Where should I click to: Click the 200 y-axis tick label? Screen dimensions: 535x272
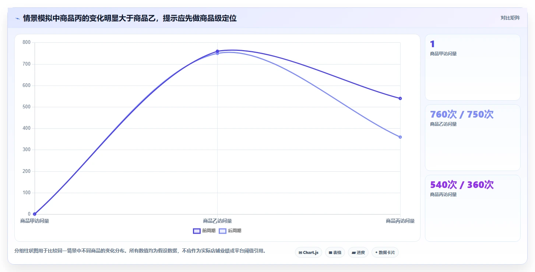(27, 171)
